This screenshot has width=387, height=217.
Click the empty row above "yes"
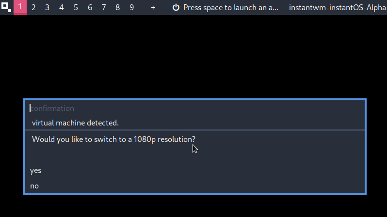194,155
